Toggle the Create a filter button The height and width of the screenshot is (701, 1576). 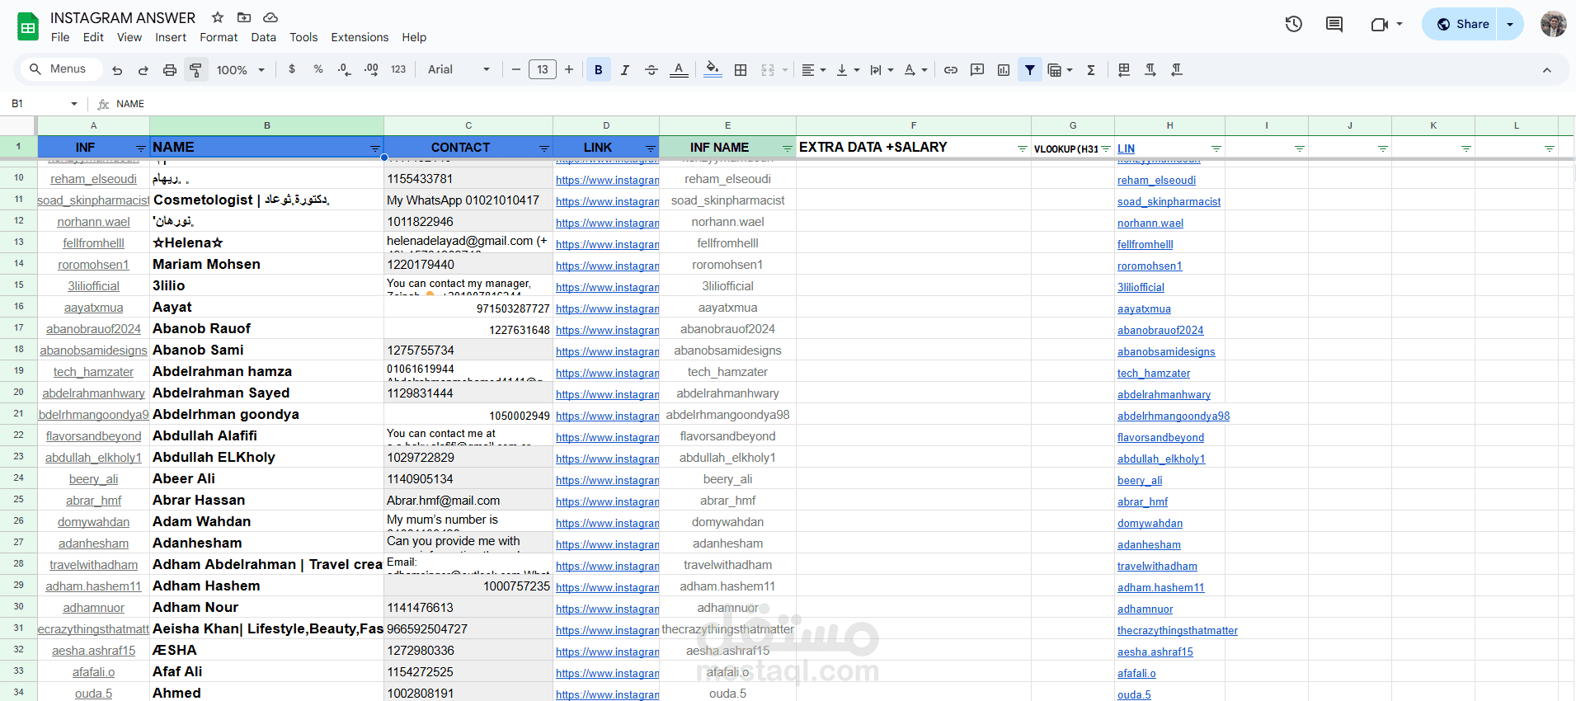[x=1030, y=70]
